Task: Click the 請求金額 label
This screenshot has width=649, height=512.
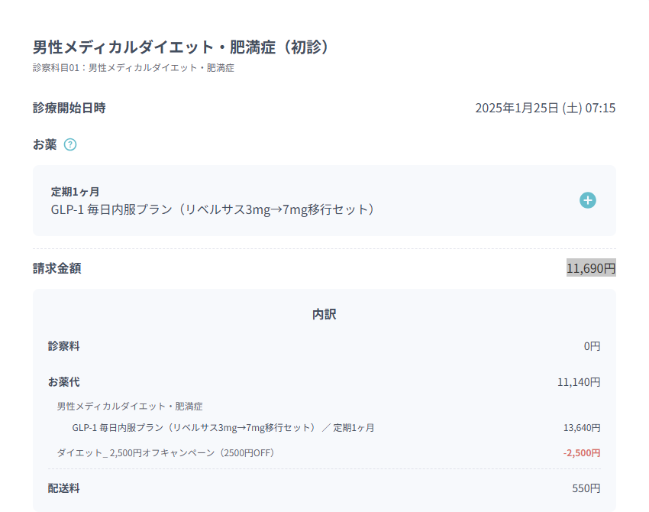Action: (57, 268)
